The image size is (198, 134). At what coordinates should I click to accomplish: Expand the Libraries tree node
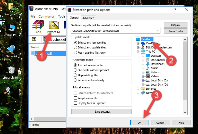[138, 89]
